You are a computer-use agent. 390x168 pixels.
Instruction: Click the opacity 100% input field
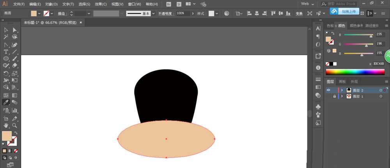(x=182, y=13)
